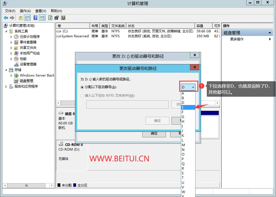This screenshot has height=197, width=276.
Task: Expand the 事件查看器 tree node
Action: 11,42
